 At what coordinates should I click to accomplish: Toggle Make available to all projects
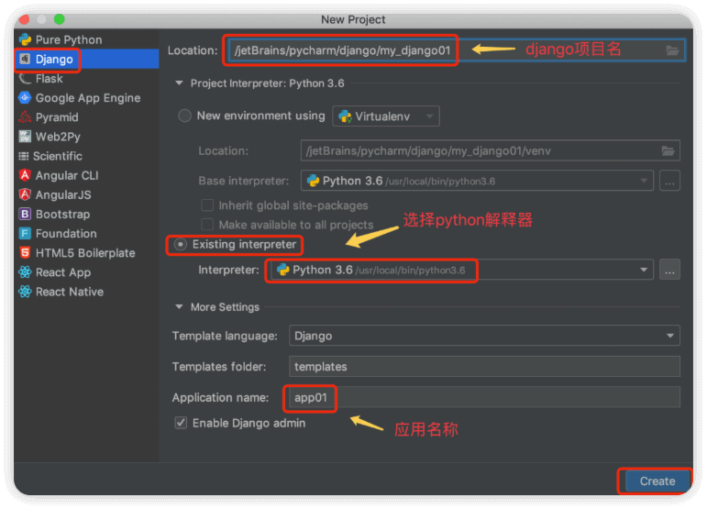tap(207, 225)
